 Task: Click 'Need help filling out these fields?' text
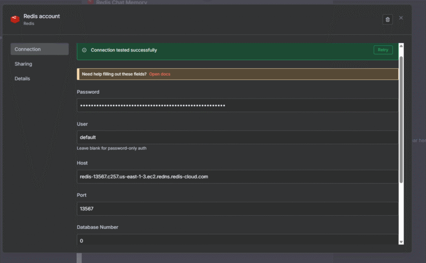coord(114,74)
